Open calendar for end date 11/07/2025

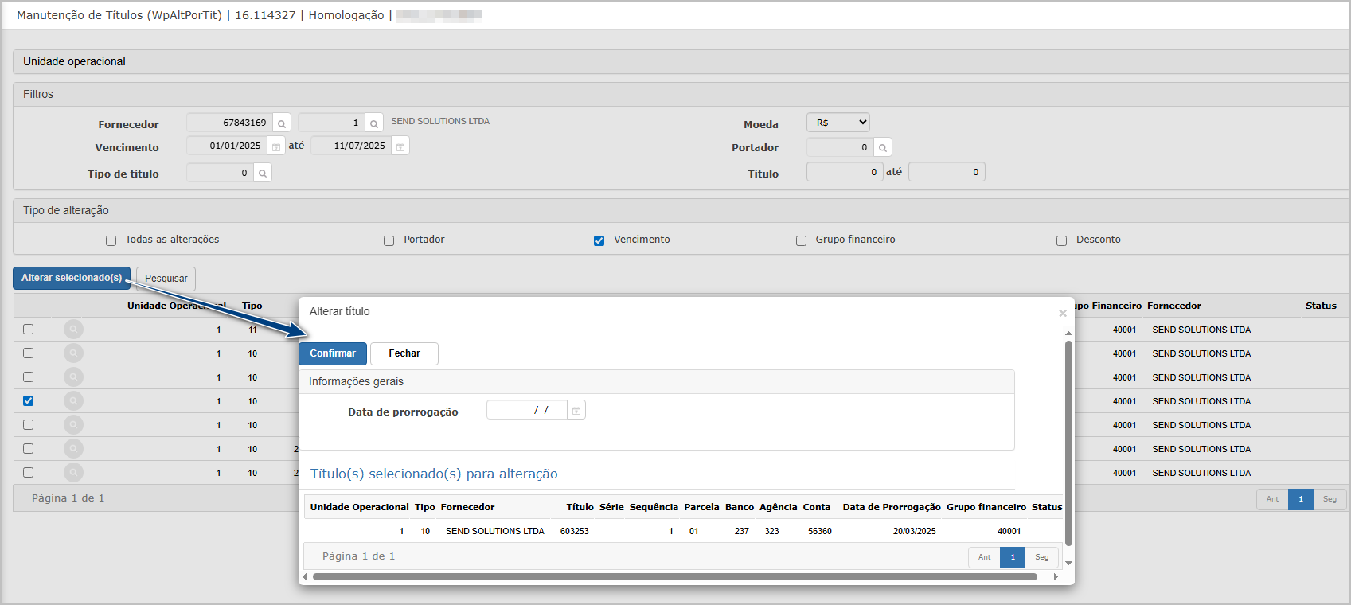[400, 147]
